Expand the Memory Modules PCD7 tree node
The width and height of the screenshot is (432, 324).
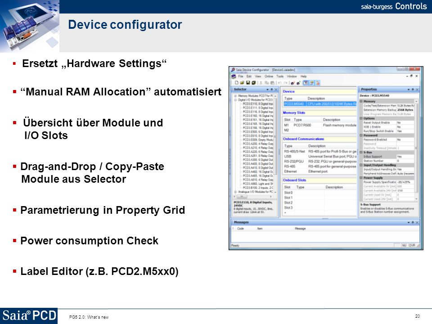click(235, 96)
